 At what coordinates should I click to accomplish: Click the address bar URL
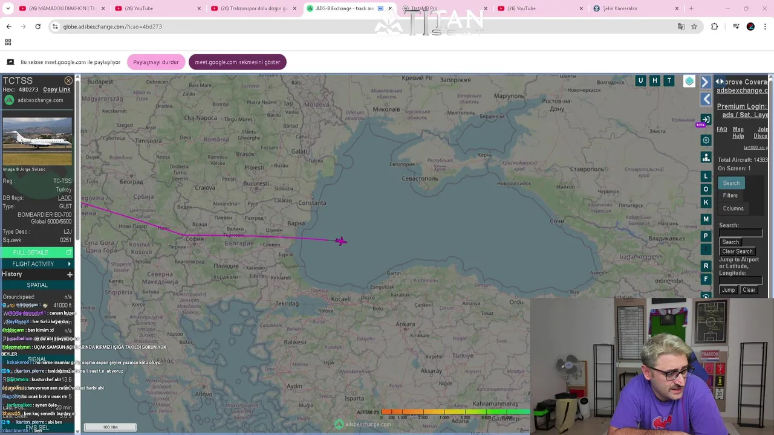112,27
